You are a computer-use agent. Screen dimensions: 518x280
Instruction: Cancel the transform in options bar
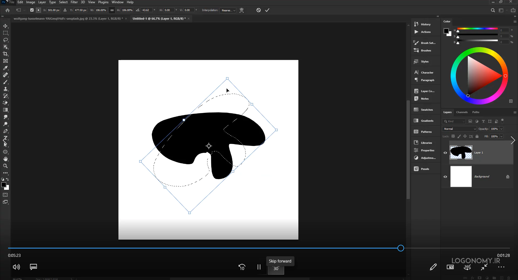coord(258,10)
